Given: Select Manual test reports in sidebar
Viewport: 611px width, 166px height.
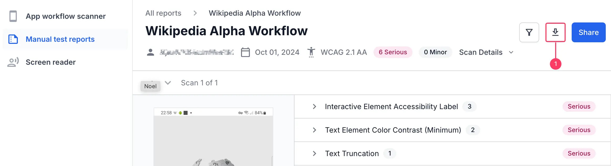Looking at the screenshot, I should [60, 39].
